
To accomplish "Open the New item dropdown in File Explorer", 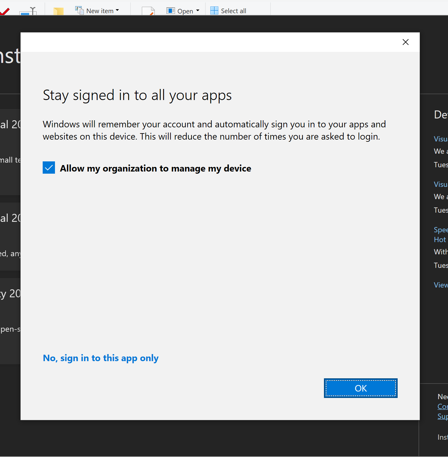I will [117, 10].
